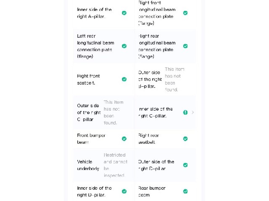Click 'Restricted and cannot be inspected' status text
Image resolution: width=269 pixels, height=201 pixels.
pyautogui.click(x=116, y=165)
